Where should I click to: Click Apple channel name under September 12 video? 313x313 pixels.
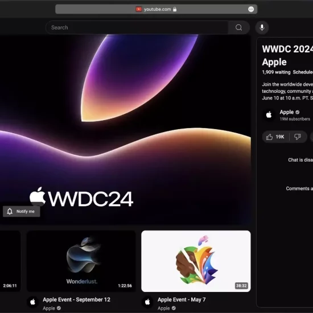[x=49, y=308]
